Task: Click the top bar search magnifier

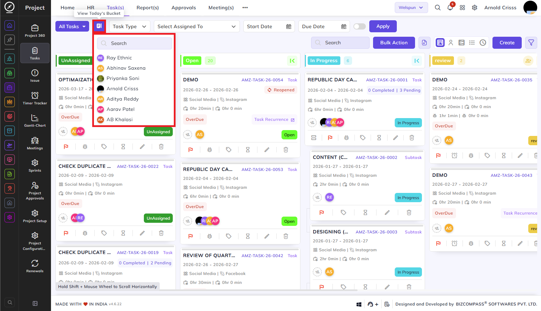Action: (x=437, y=8)
